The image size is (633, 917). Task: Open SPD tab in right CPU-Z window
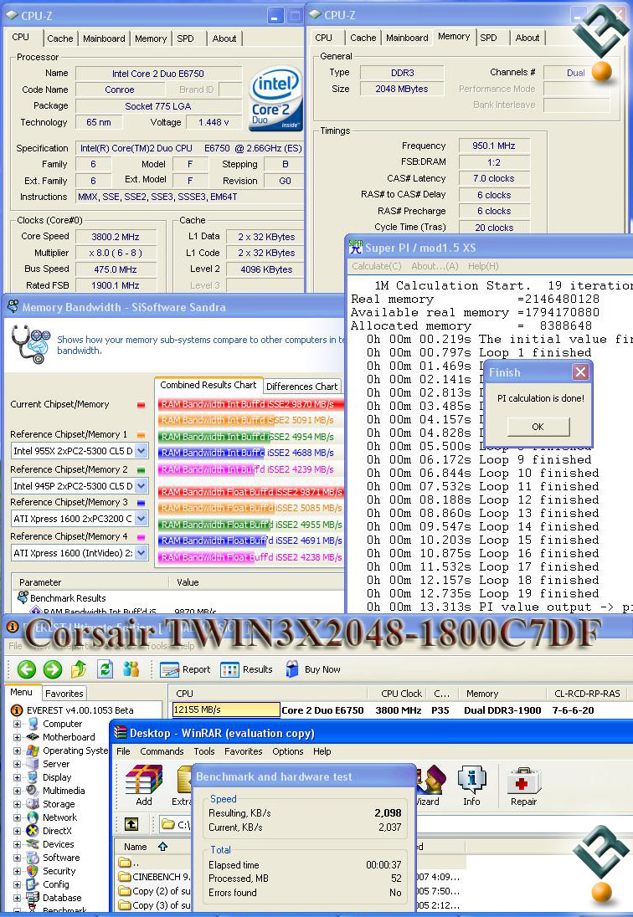pyautogui.click(x=488, y=38)
